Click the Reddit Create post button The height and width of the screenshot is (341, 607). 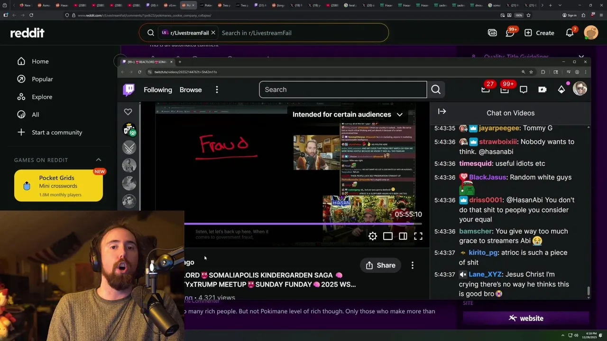539,33
